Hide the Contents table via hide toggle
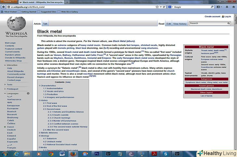Screen dimensions: 237x157 (x=68, y=82)
